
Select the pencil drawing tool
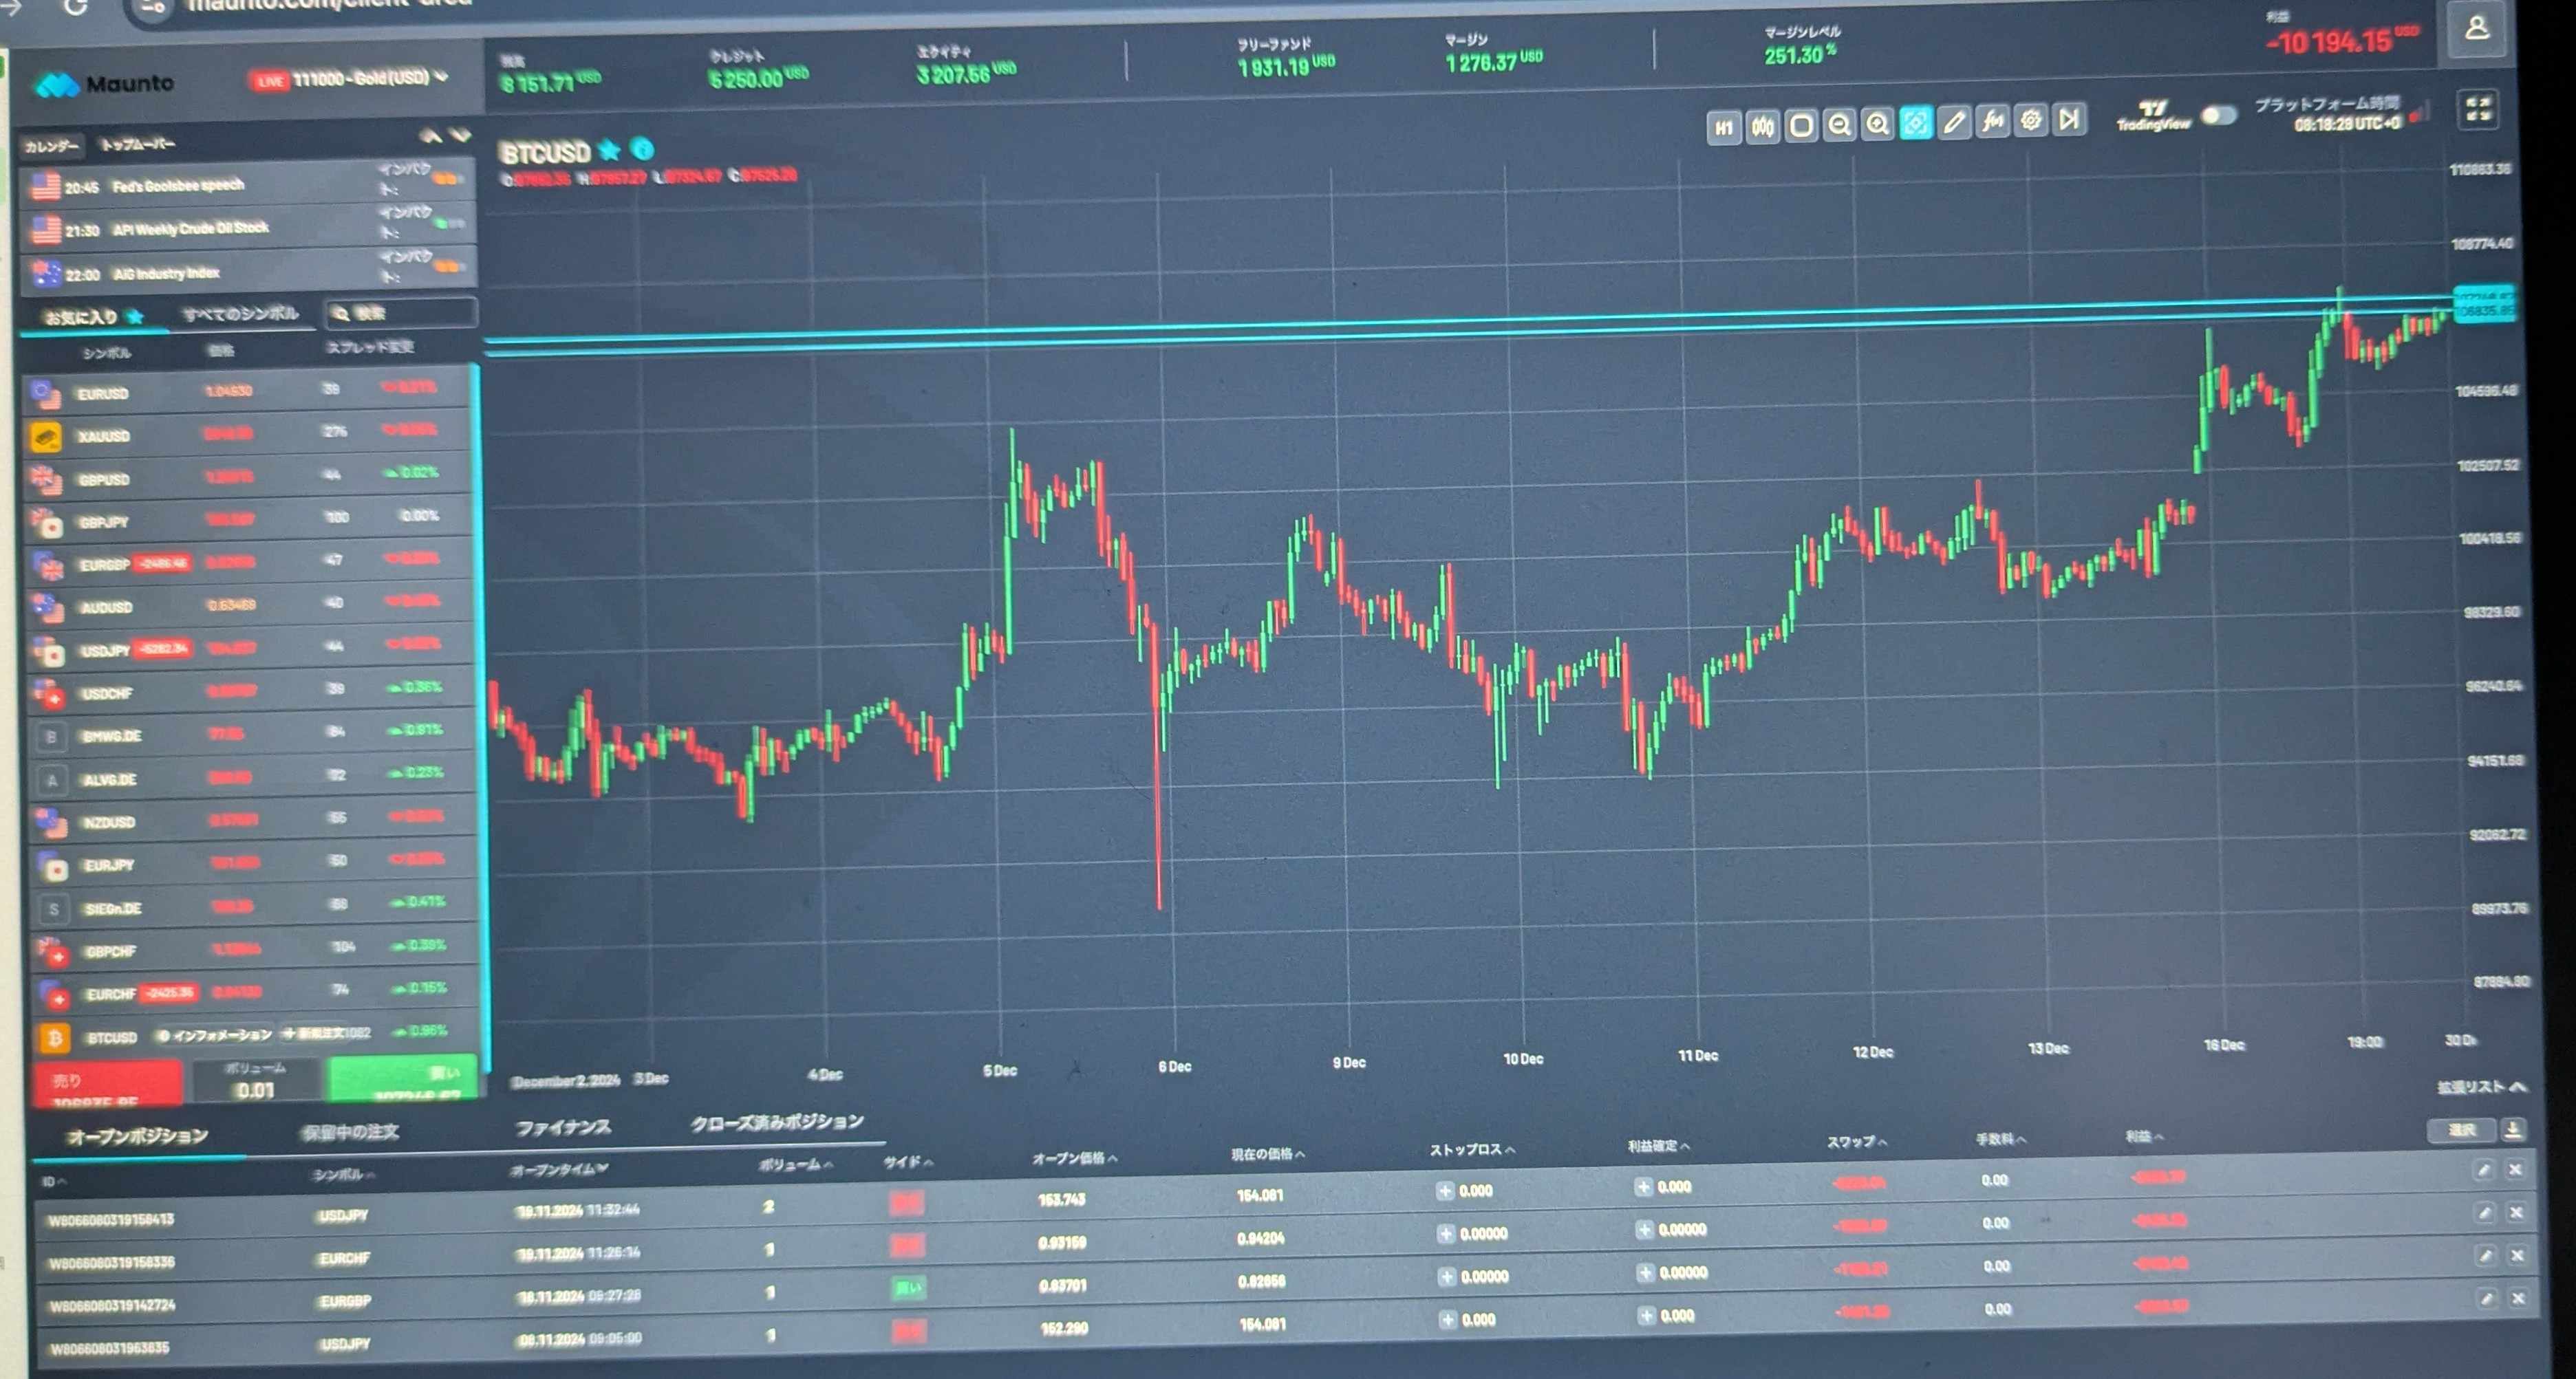click(1954, 123)
